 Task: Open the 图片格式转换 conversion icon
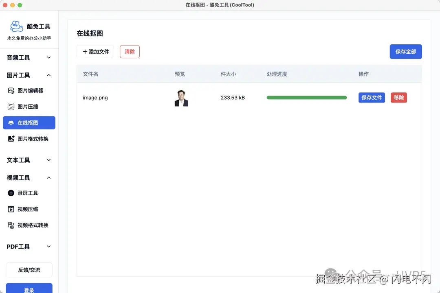coord(11,138)
